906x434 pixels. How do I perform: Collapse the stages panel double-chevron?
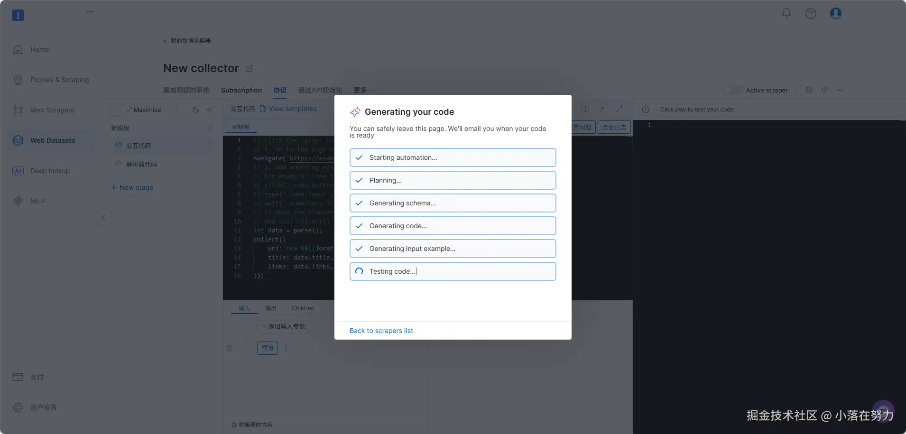point(209,110)
